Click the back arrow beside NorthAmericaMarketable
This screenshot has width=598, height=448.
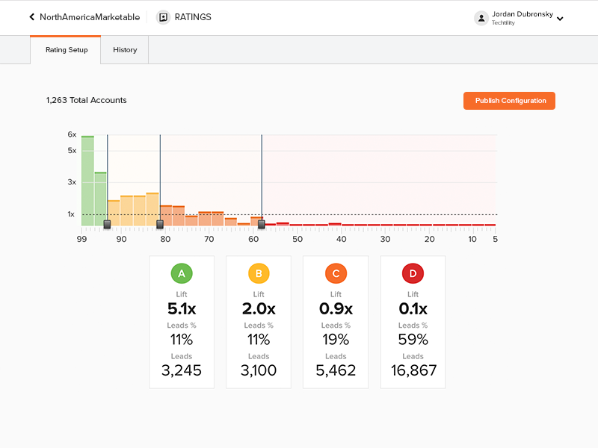click(32, 17)
